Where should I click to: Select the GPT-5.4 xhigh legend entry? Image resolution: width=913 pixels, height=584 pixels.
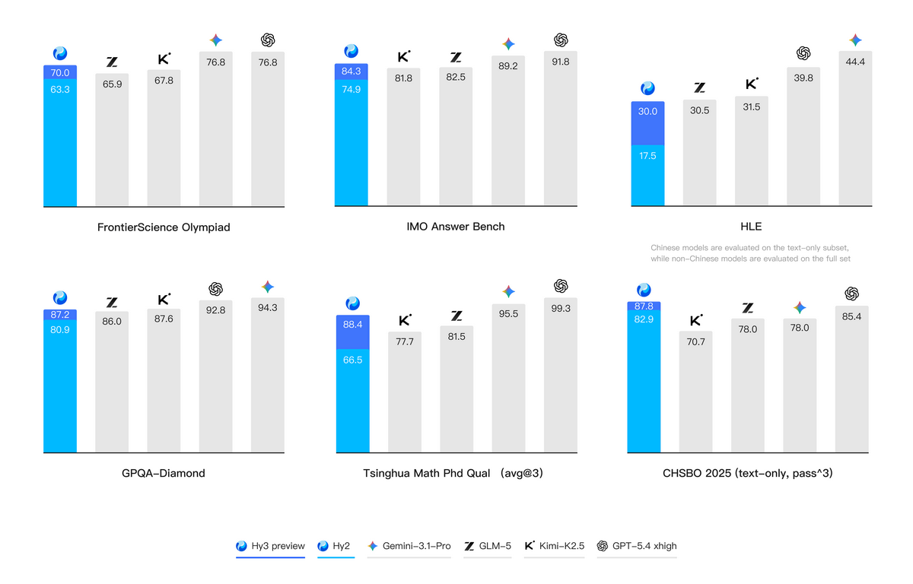[x=637, y=546]
